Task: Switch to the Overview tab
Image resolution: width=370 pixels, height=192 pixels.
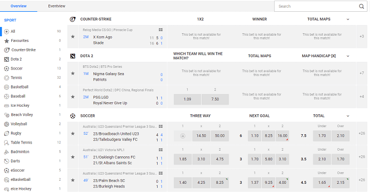Action: click(19, 6)
